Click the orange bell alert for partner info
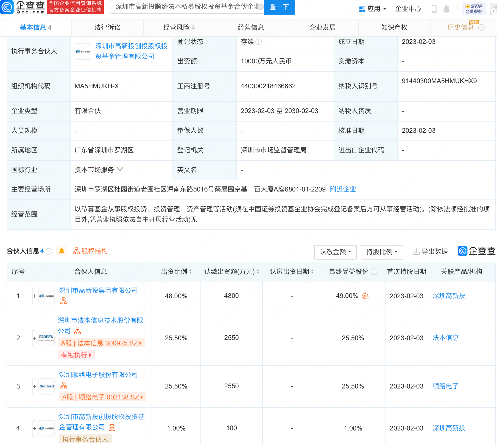This screenshot has width=497, height=445. point(62,251)
